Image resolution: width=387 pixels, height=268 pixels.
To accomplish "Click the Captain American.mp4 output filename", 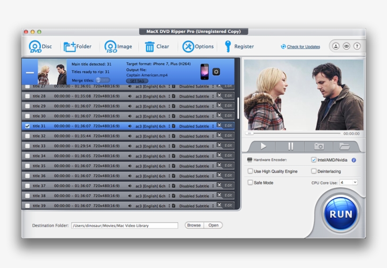I will [x=147, y=75].
